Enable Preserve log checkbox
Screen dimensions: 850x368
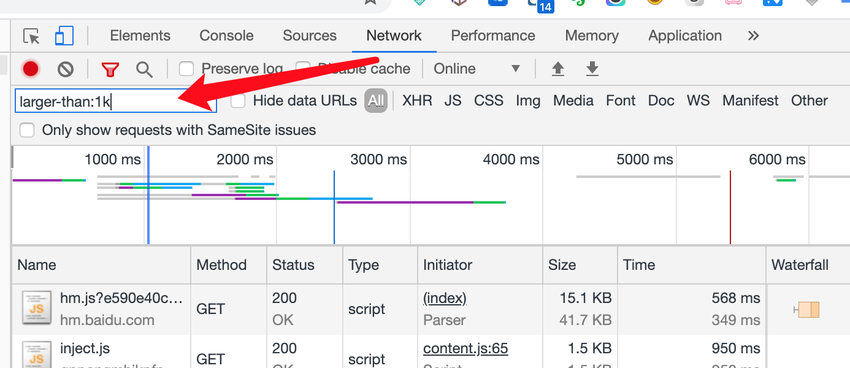click(x=186, y=69)
